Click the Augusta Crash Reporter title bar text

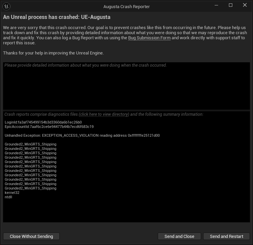click(x=126, y=7)
